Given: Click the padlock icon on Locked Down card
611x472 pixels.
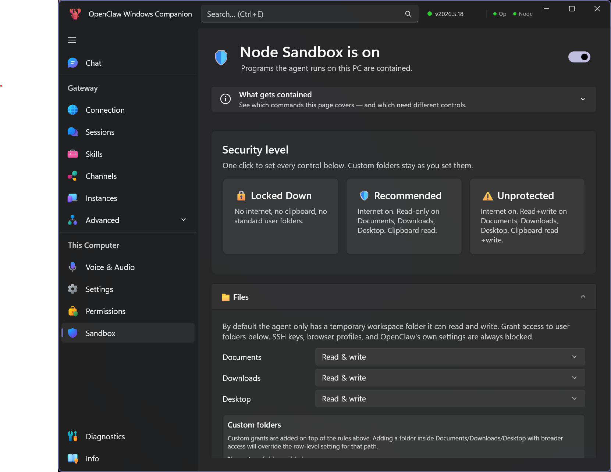Looking at the screenshot, I should (x=241, y=195).
